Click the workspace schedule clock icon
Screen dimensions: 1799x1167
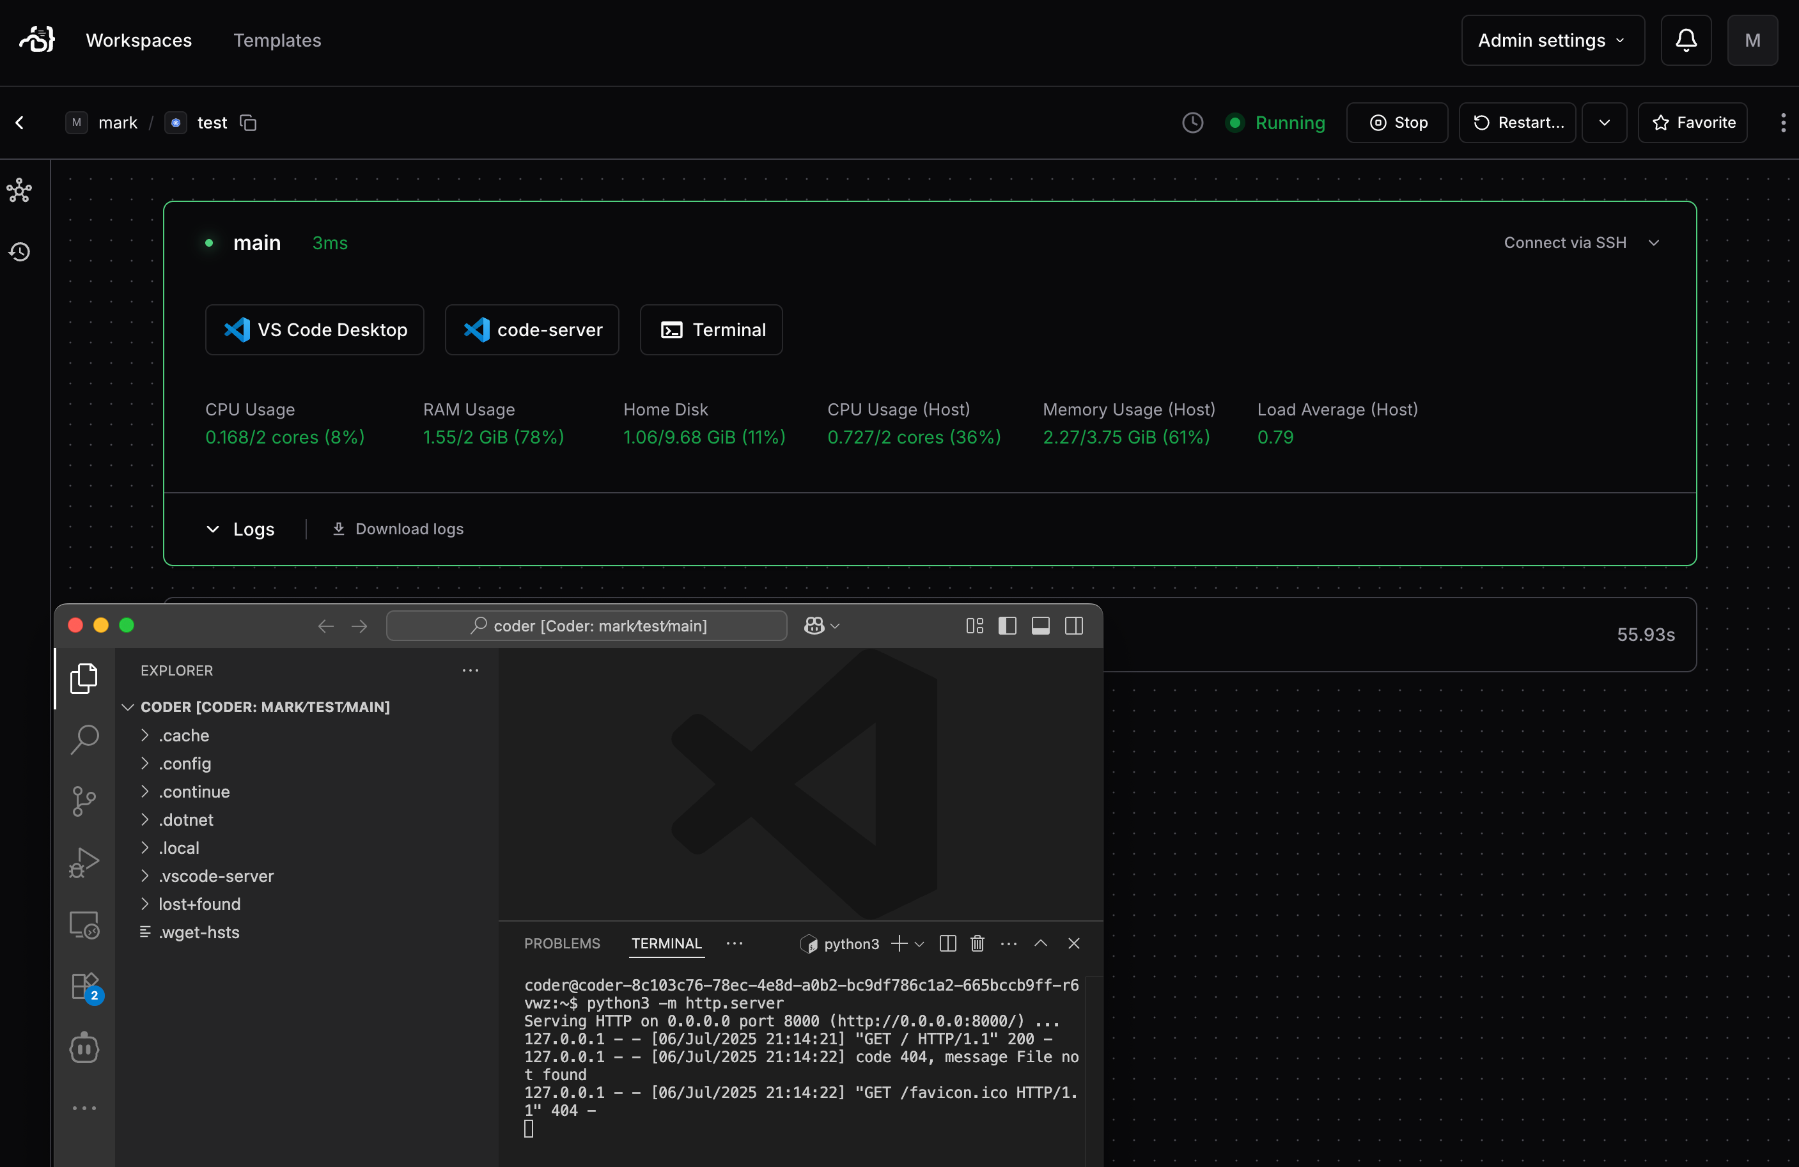click(x=1192, y=123)
